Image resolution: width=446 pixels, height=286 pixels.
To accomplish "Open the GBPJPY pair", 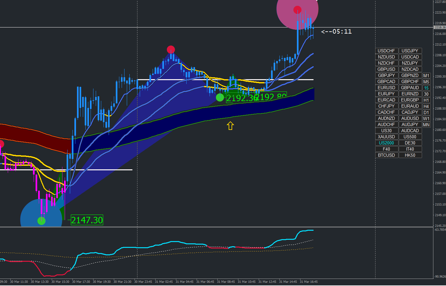I will [x=386, y=75].
